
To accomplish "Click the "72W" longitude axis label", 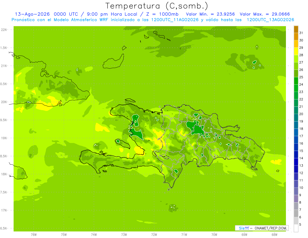I will [154, 234].
